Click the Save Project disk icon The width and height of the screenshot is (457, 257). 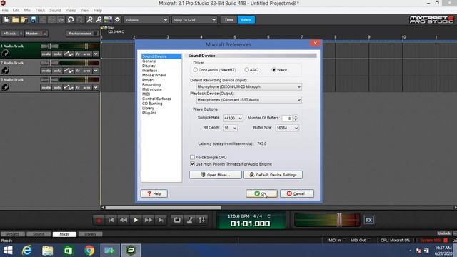[34, 19]
